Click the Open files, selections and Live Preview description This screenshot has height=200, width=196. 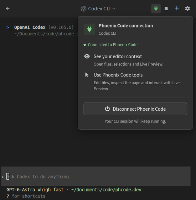tap(128, 64)
